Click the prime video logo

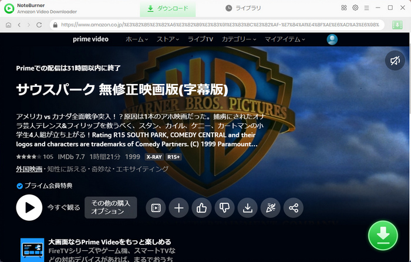tap(90, 39)
